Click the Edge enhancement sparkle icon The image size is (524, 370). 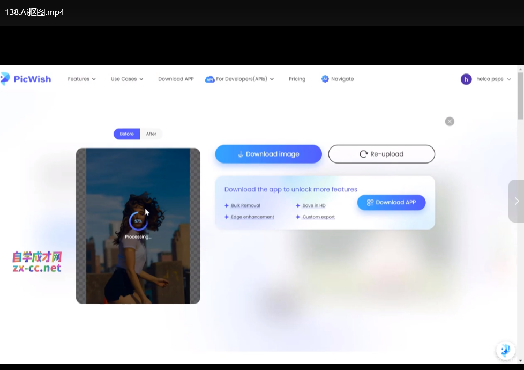[x=227, y=217]
